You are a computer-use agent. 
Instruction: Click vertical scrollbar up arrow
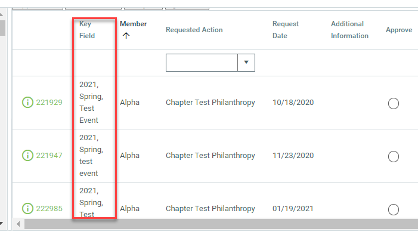click(1, 14)
